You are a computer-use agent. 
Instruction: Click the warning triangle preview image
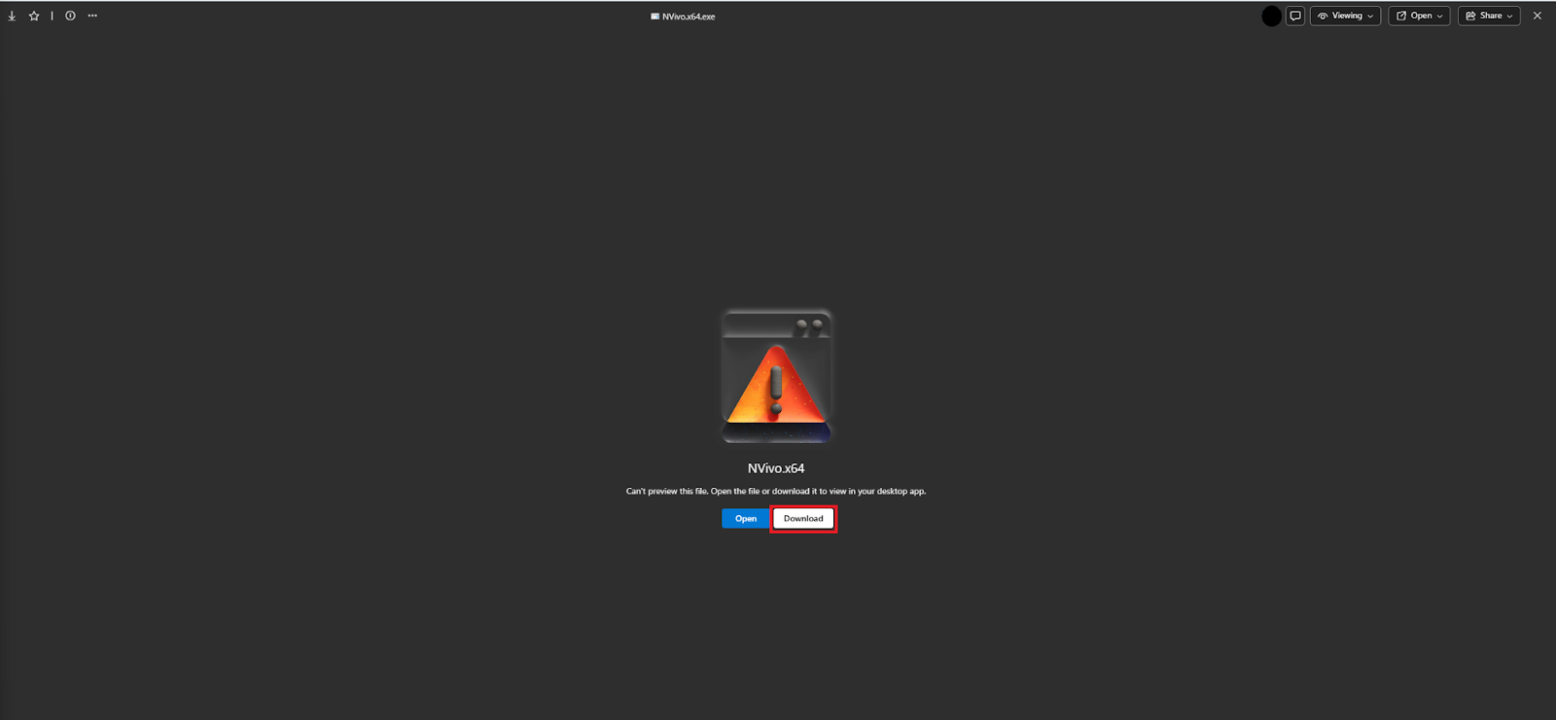click(x=776, y=377)
